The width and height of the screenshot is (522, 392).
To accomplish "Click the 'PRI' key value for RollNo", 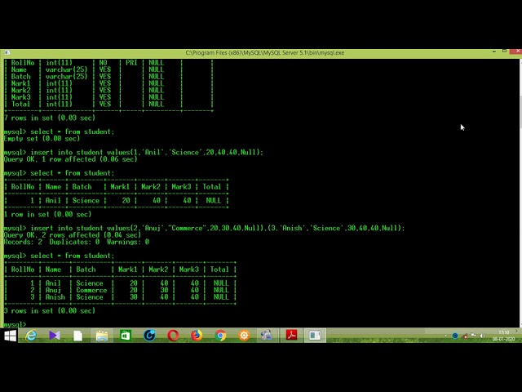I will (x=131, y=63).
